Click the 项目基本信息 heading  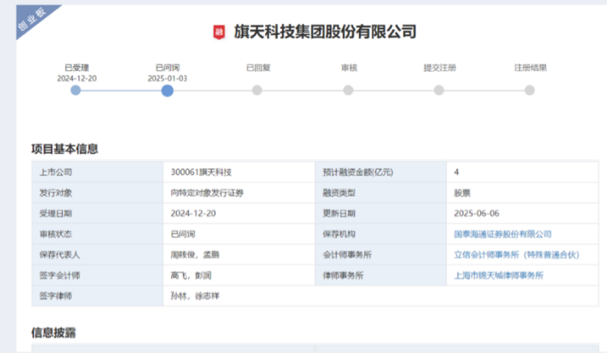click(65, 149)
